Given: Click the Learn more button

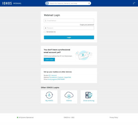Looking at the screenshot, I should [x=49, y=60].
